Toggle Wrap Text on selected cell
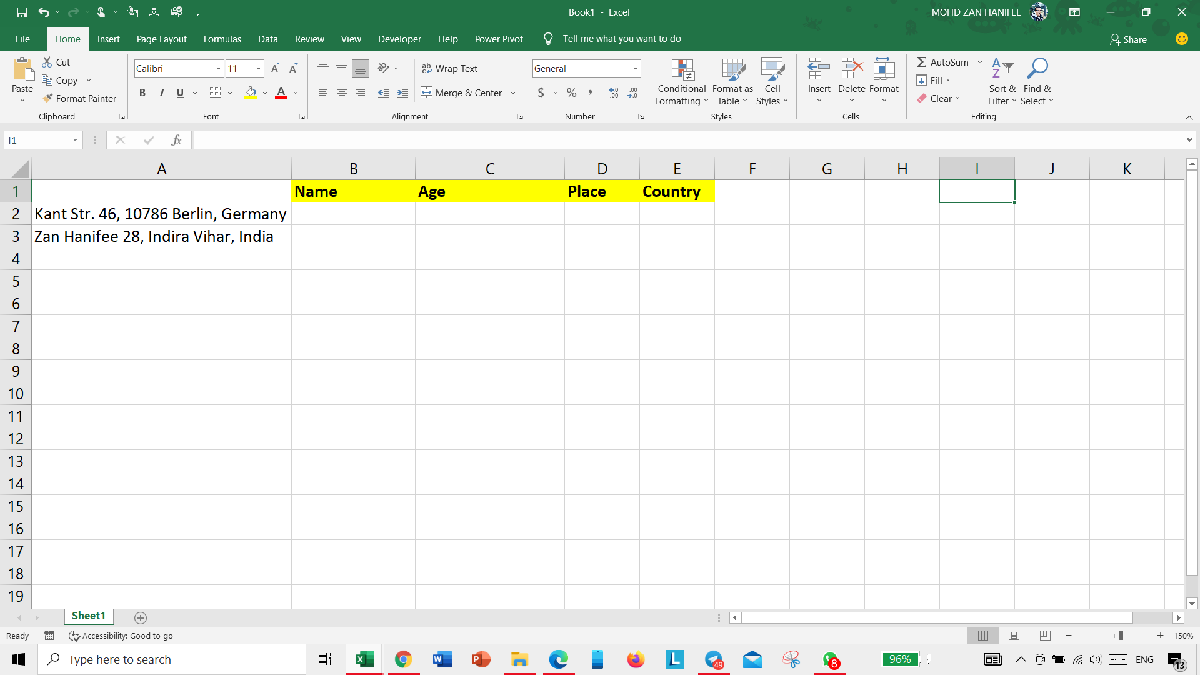Viewport: 1200px width, 675px height. pos(450,68)
